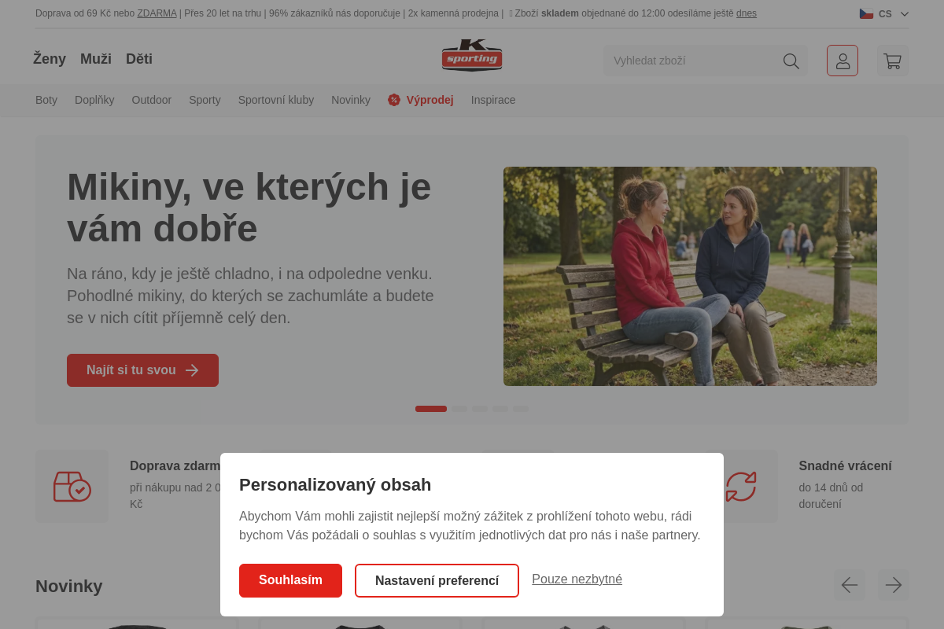Click the Pouze nezbytné link
Image resolution: width=944 pixels, height=629 pixels.
(x=577, y=579)
